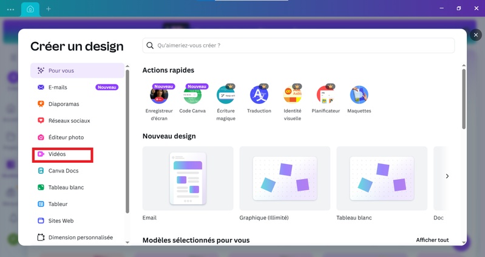The width and height of the screenshot is (485, 257).
Task: Click the Tableau blanc sidebar icon
Action: point(41,187)
